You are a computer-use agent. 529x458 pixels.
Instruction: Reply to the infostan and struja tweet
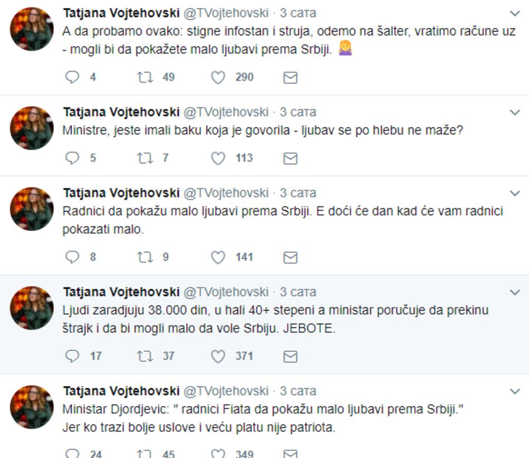click(x=72, y=78)
